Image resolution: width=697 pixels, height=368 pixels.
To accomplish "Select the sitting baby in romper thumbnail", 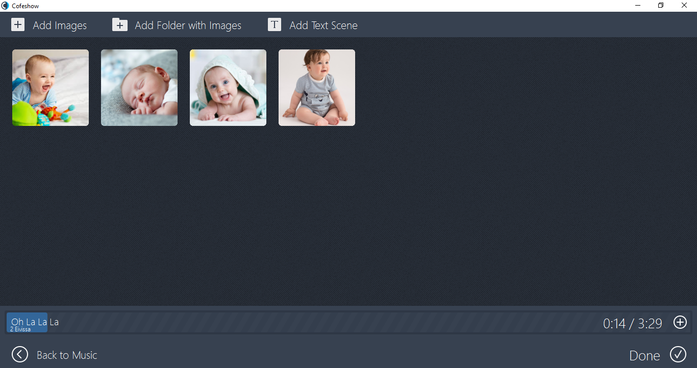I will (317, 88).
